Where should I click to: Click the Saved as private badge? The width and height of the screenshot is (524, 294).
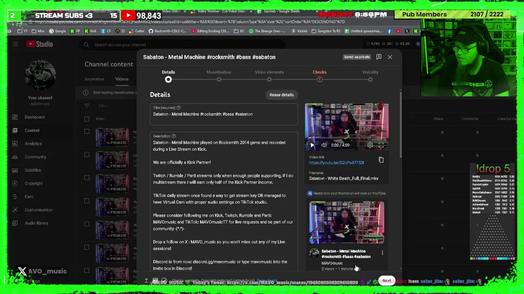click(x=357, y=57)
